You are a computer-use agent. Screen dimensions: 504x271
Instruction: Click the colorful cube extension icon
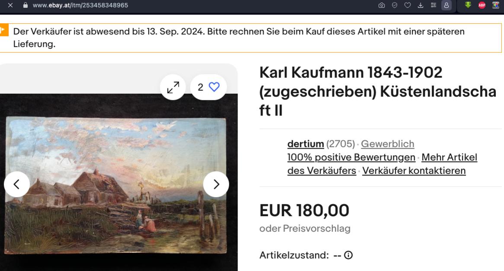click(x=495, y=5)
